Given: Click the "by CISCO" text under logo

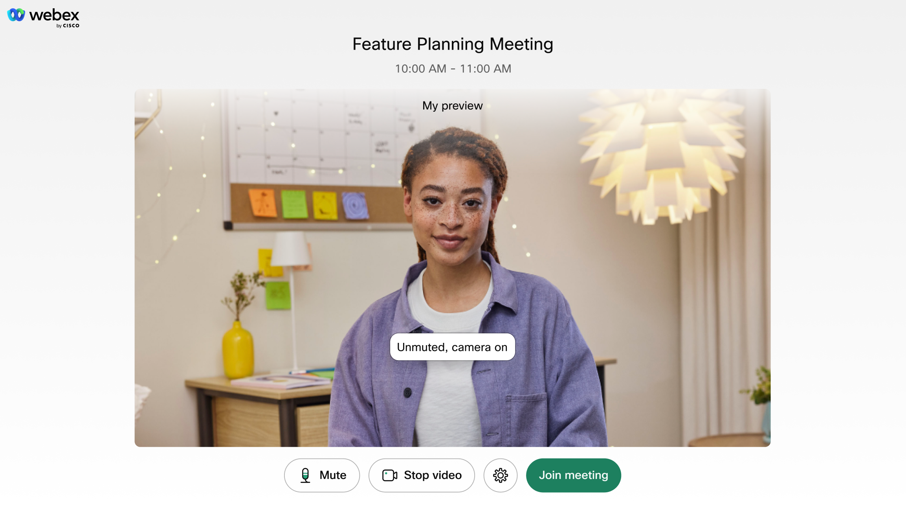Looking at the screenshot, I should tap(68, 26).
